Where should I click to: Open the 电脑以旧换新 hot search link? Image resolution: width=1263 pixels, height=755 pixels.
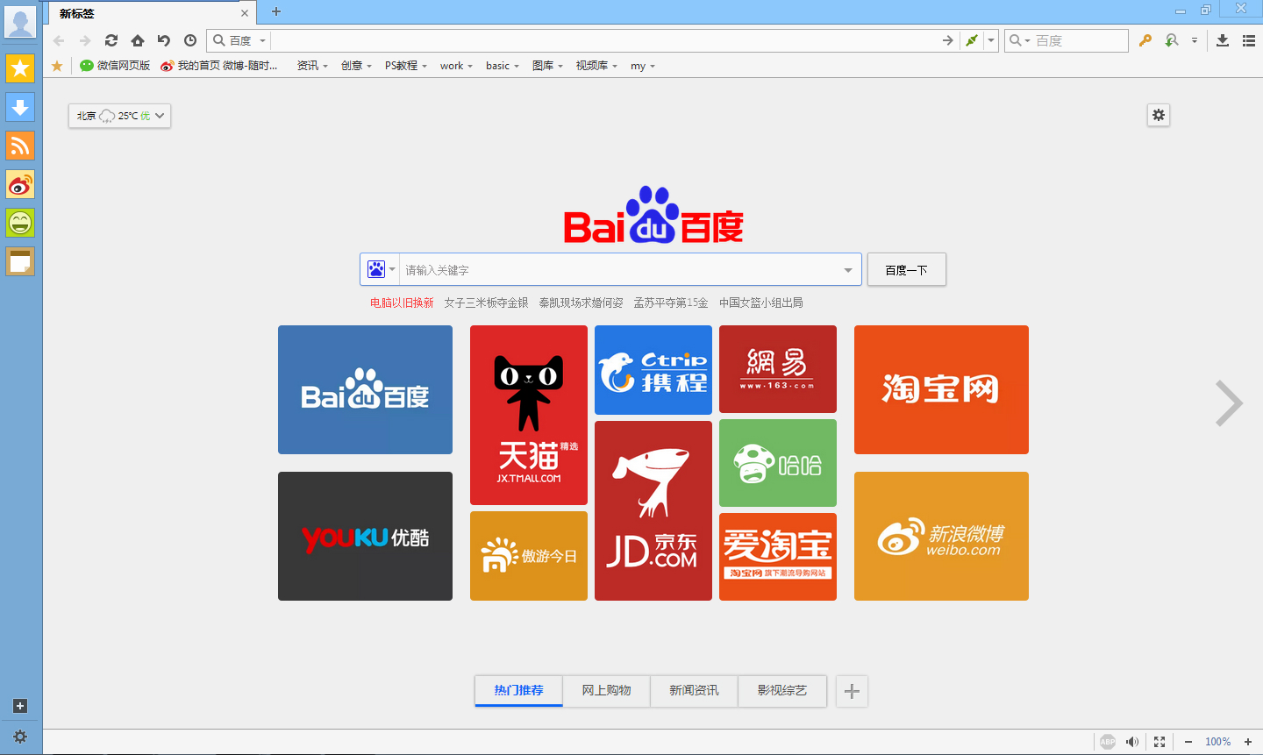[404, 302]
